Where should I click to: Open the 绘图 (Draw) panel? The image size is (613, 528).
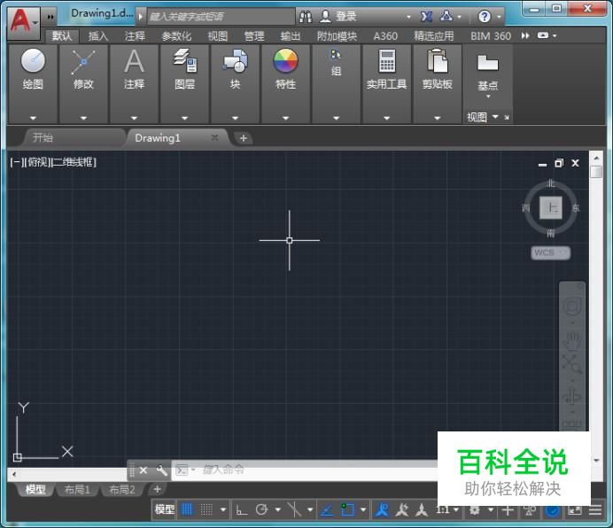tap(33, 69)
